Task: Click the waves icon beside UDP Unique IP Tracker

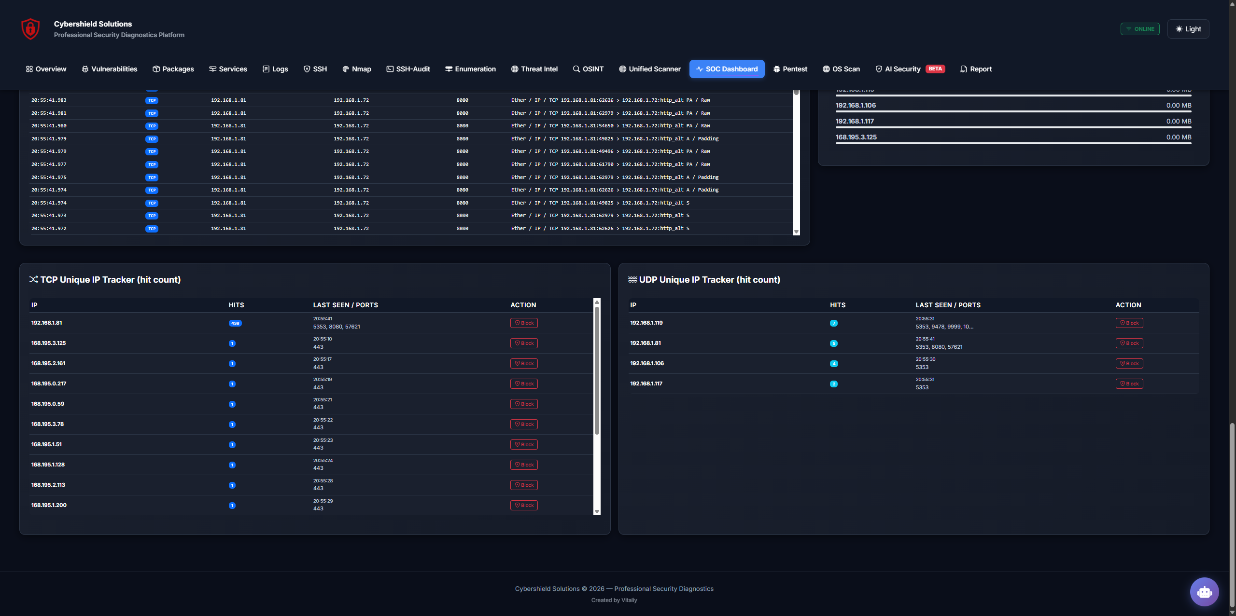Action: [x=633, y=279]
